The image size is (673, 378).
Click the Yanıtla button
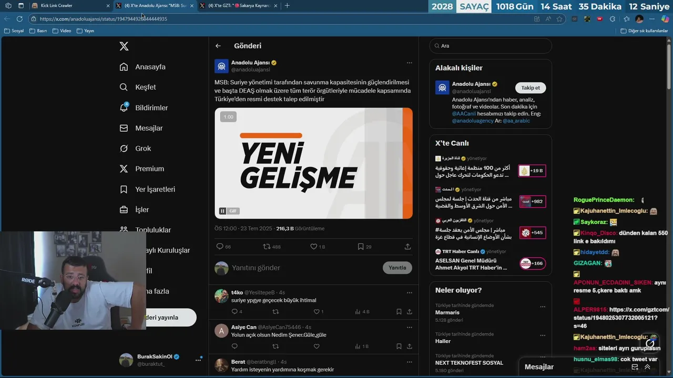coord(397,268)
